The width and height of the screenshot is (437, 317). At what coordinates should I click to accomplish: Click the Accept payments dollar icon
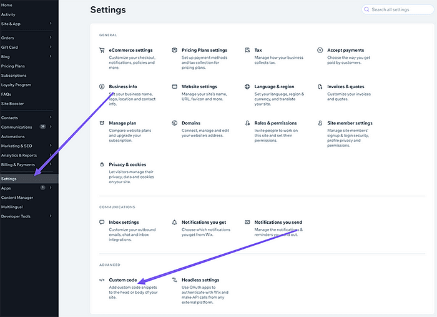320,50
